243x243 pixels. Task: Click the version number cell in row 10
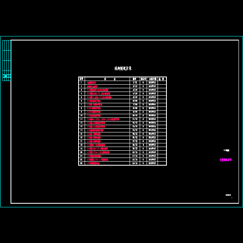[143, 116]
